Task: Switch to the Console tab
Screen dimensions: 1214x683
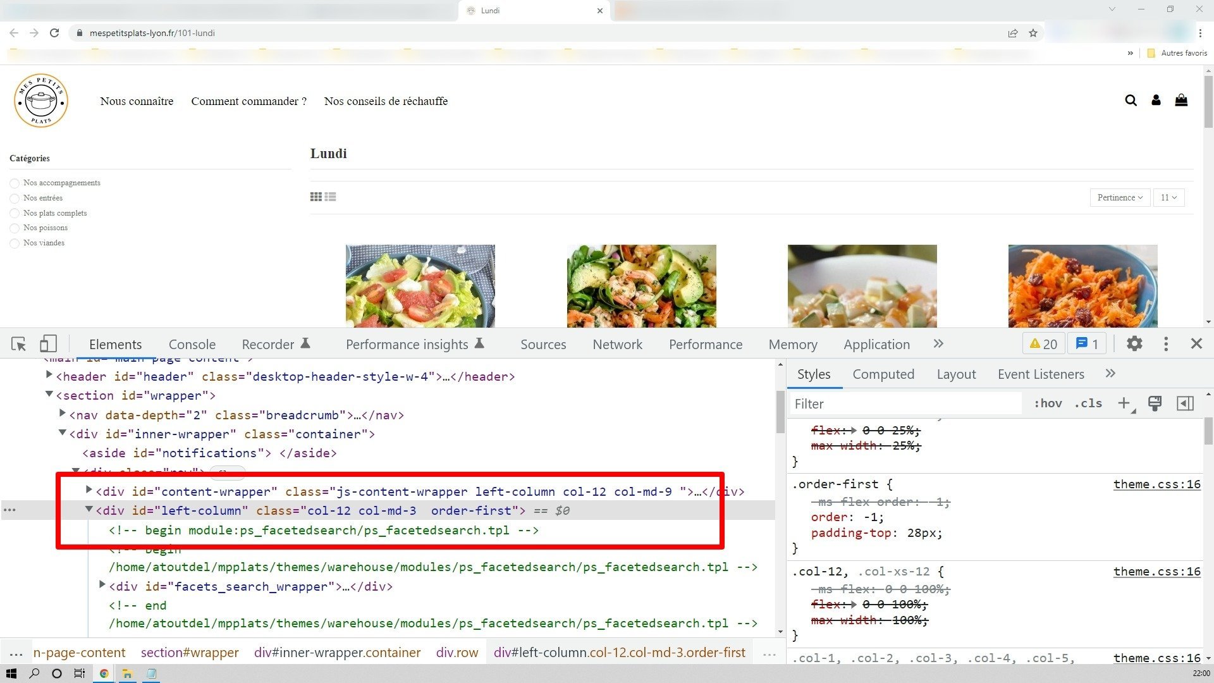Action: [x=192, y=345]
